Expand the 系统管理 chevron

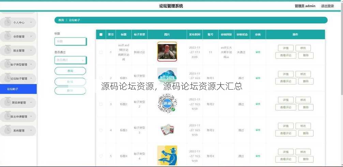pyautogui.click(x=31, y=130)
